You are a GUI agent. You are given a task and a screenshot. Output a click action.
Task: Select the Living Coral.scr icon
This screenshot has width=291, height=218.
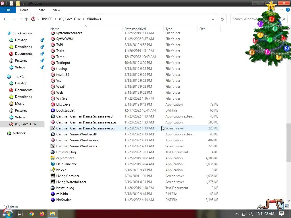pyautogui.click(x=53, y=176)
